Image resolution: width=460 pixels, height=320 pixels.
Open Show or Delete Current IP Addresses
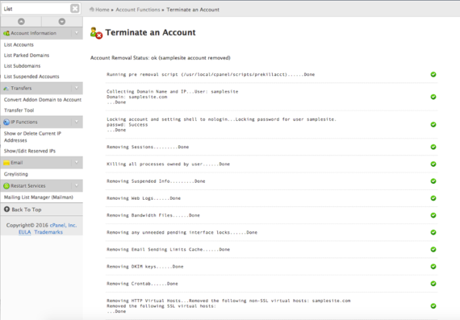click(x=32, y=137)
